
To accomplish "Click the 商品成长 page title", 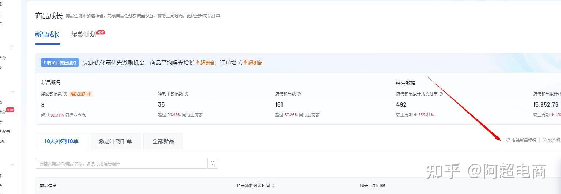I will 49,16.
